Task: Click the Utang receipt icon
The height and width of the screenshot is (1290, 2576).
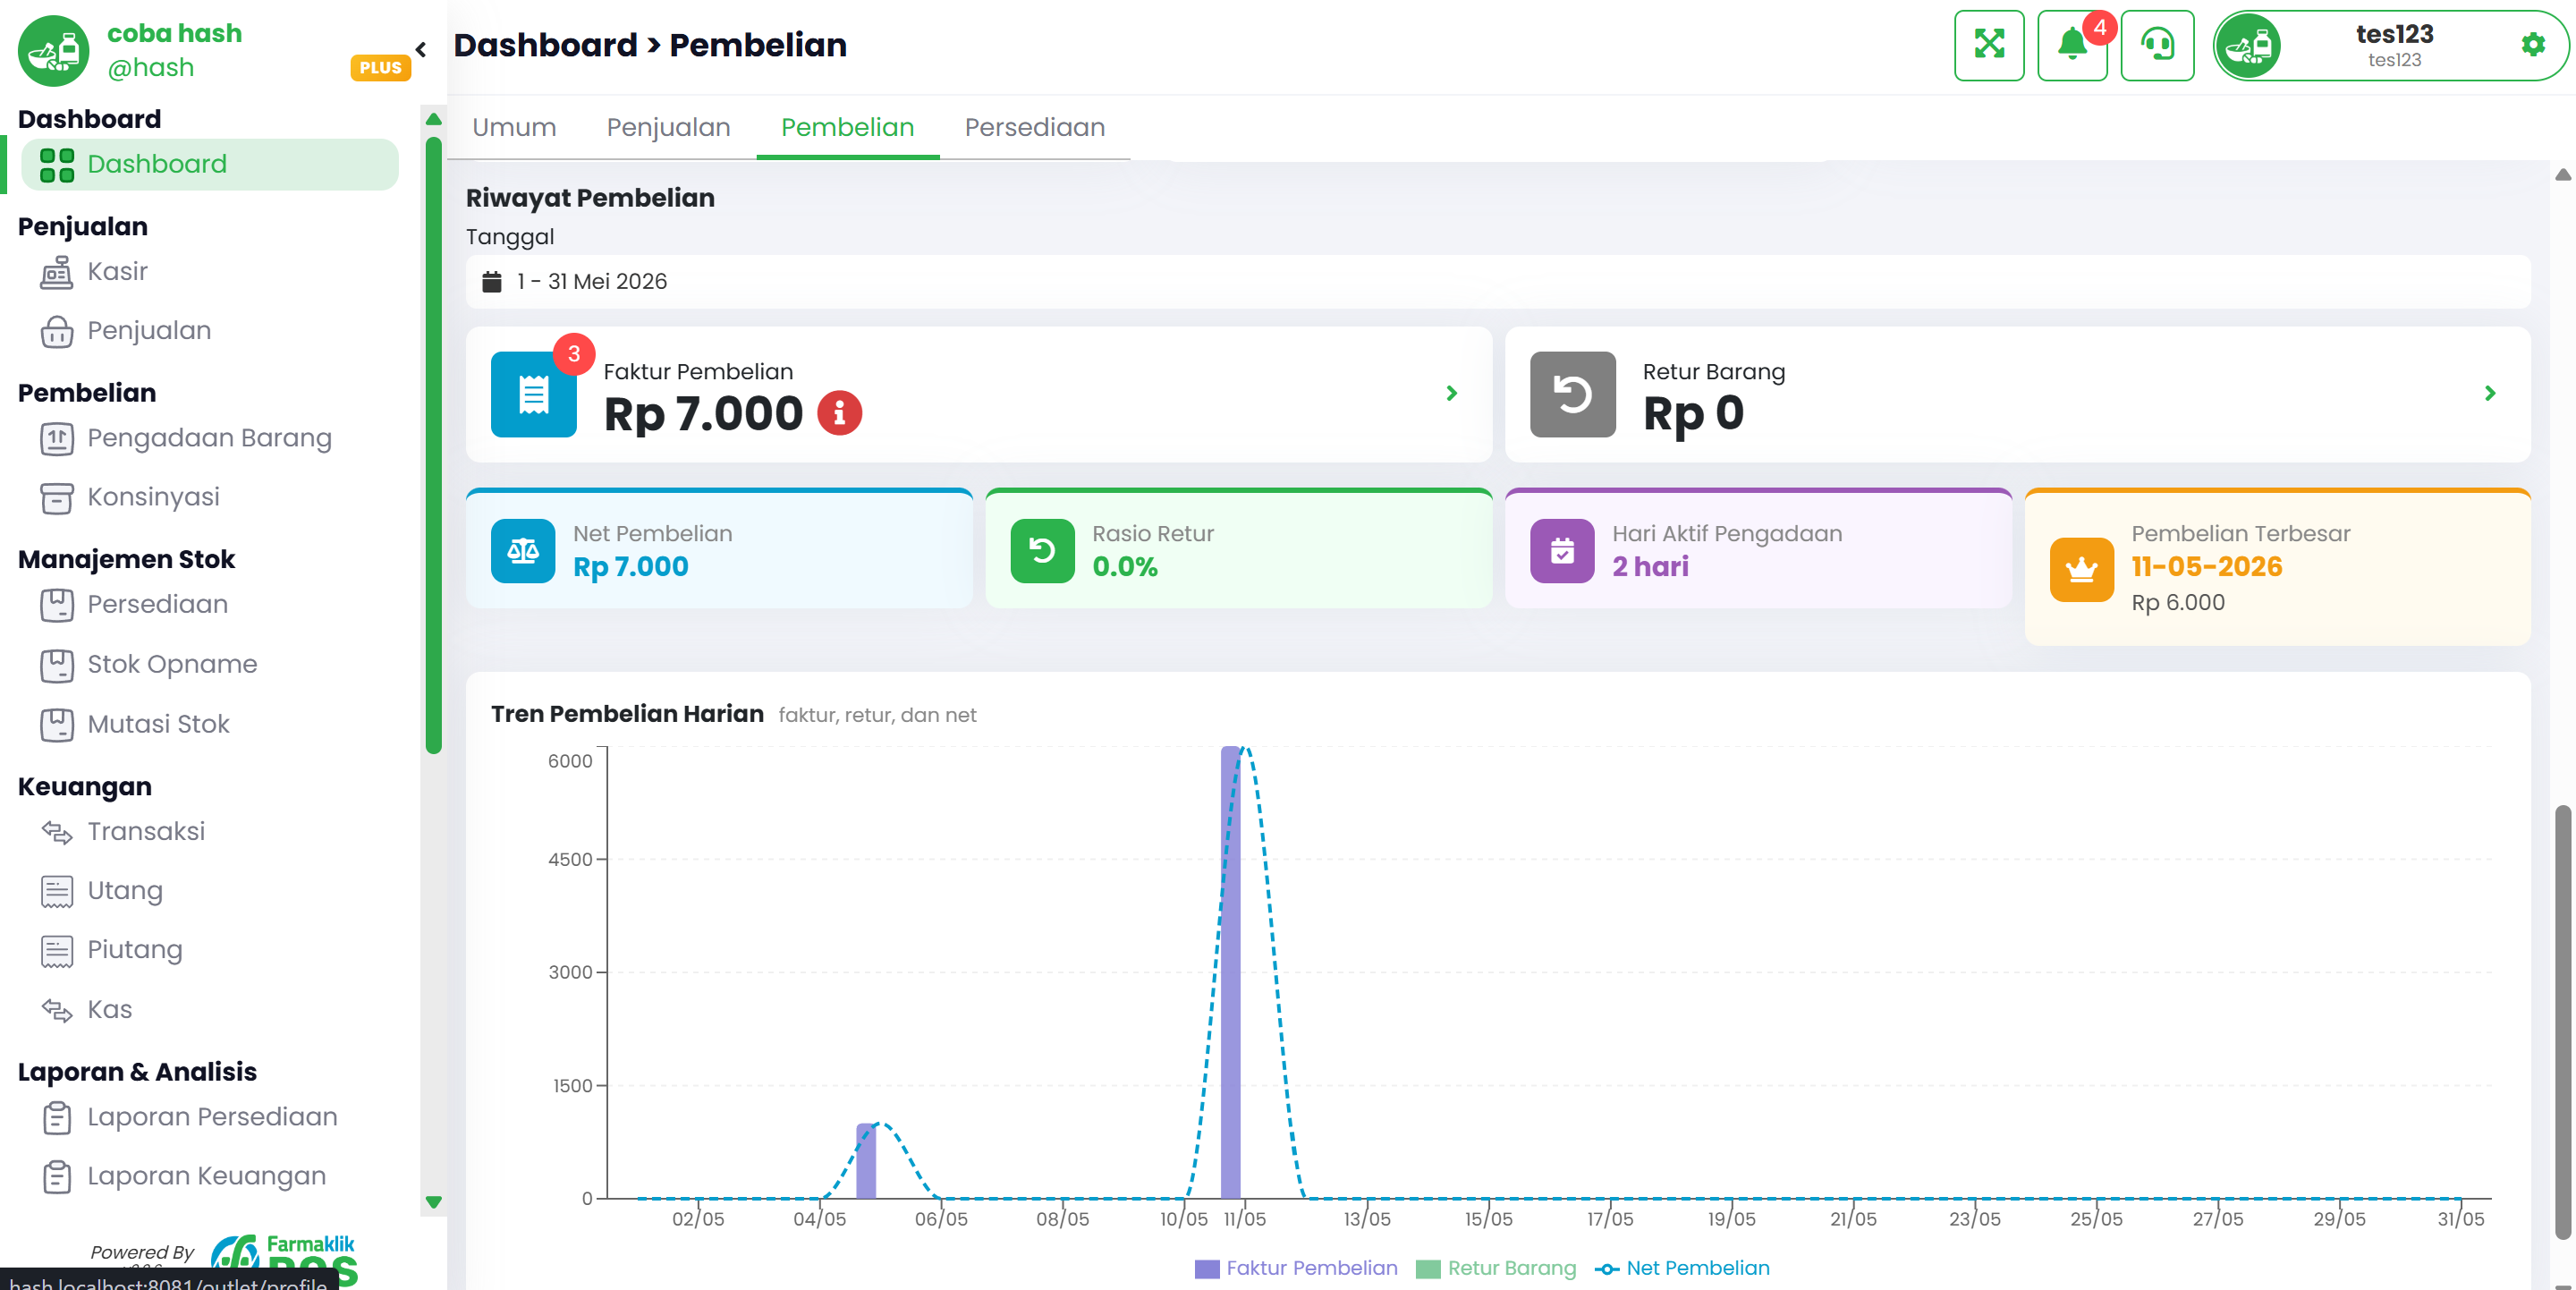Action: tap(57, 891)
